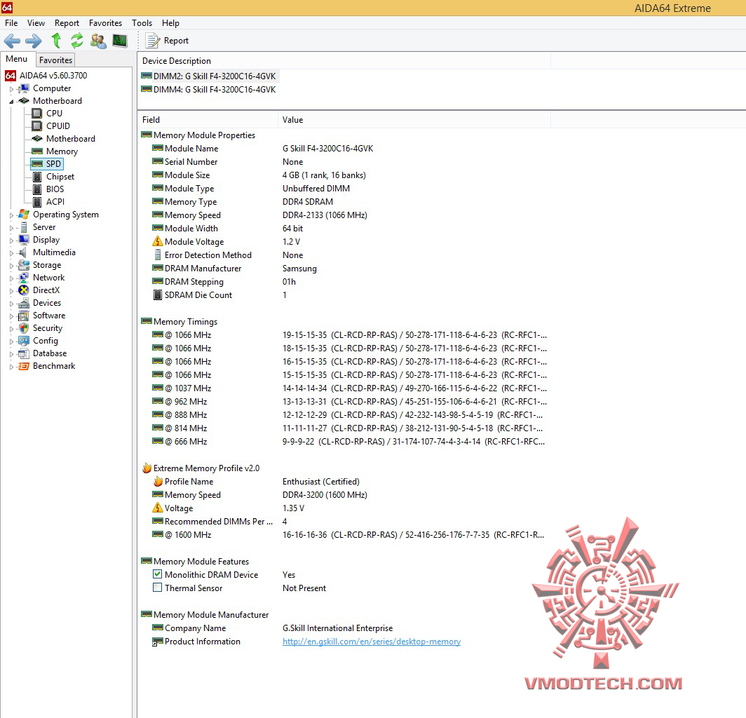Navigate up one level with green arrow

[x=56, y=41]
